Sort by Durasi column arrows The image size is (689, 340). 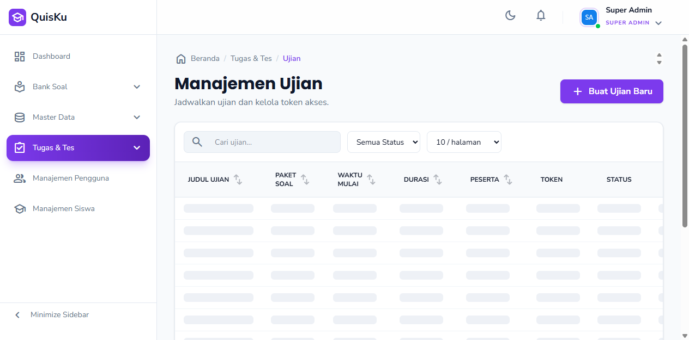[438, 180]
